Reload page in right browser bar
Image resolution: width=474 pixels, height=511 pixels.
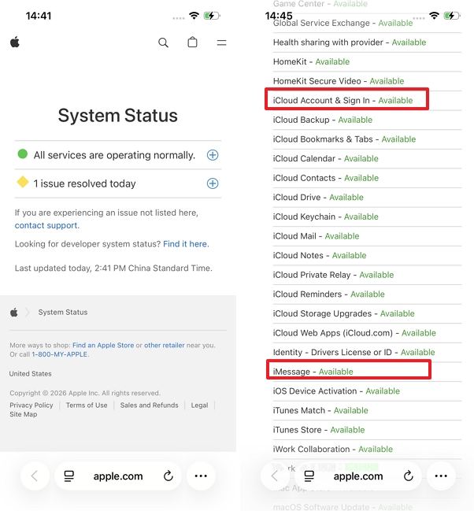click(x=409, y=476)
